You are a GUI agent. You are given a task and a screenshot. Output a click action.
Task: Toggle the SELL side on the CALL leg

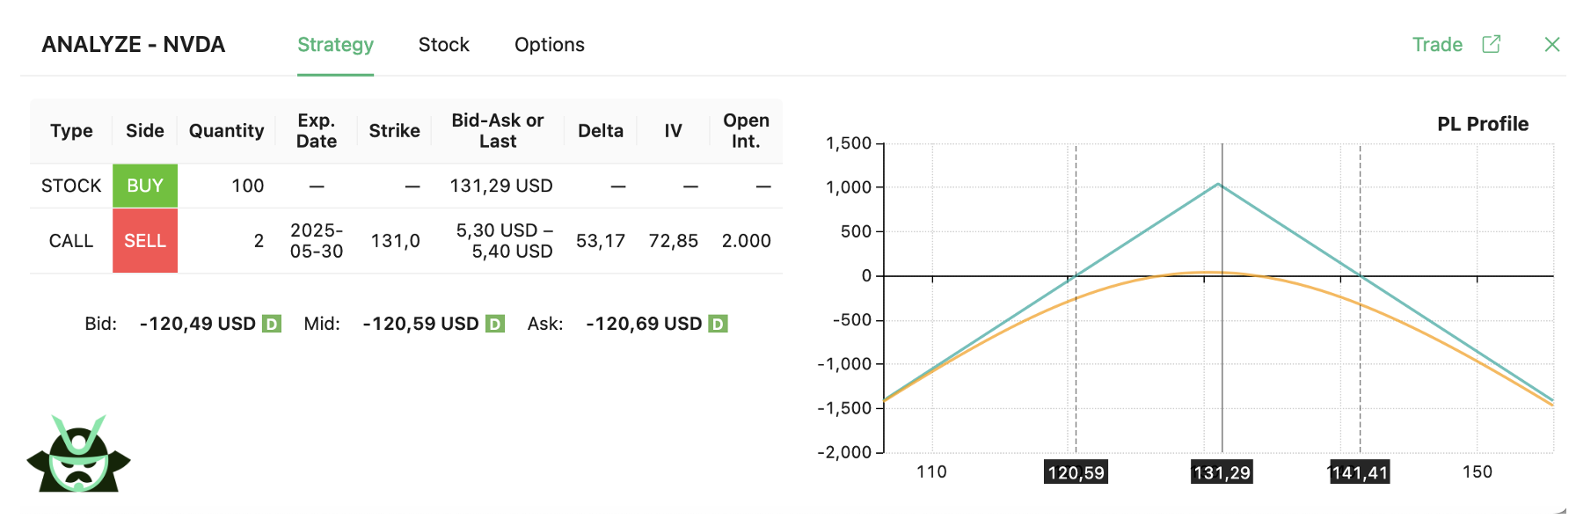pos(145,240)
